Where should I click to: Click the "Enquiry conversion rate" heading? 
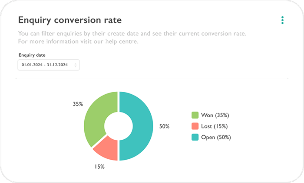click(x=69, y=20)
